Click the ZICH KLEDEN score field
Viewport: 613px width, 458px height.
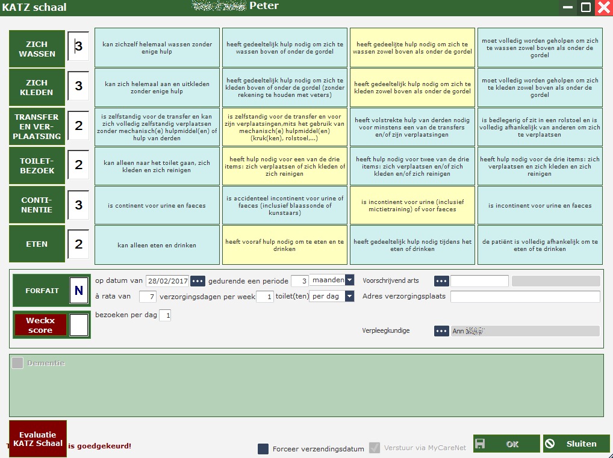[x=78, y=85]
